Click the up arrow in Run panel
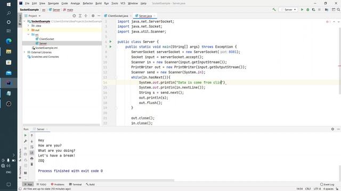The width and height of the screenshot is (341, 191). coord(32,135)
